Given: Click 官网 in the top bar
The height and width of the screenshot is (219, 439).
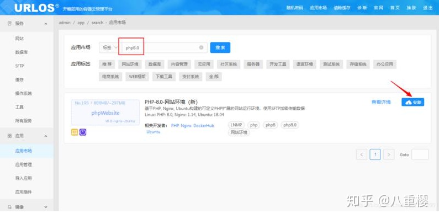Looking at the screenshot, I should click(378, 8).
